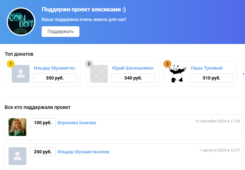Click the silver rank 2 badge
This screenshot has width=245, height=170.
(89, 64)
